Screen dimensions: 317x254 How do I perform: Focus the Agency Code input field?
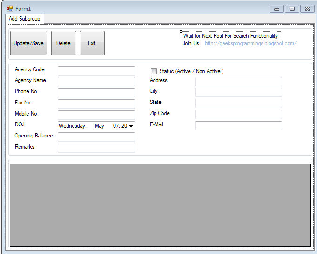pyautogui.click(x=96, y=71)
